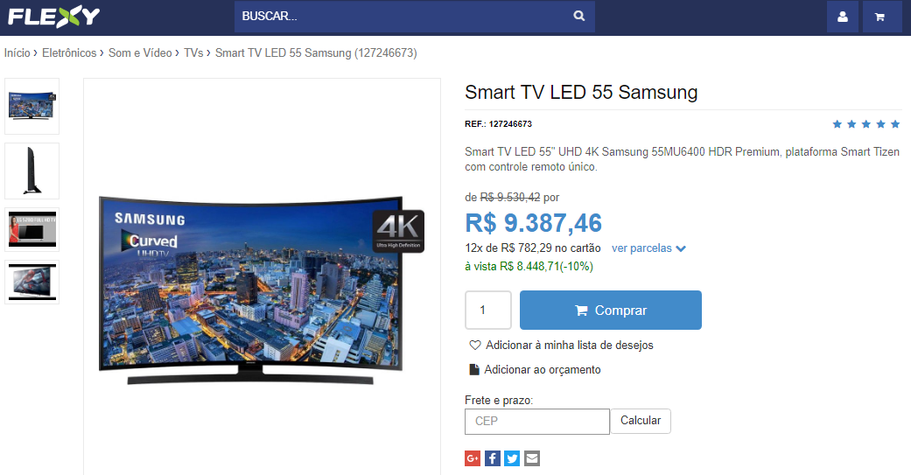Click the Flexy logo

pyautogui.click(x=53, y=17)
